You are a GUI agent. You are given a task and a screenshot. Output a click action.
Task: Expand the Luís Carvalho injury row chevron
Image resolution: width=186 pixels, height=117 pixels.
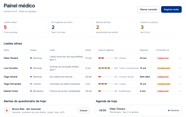(180, 68)
